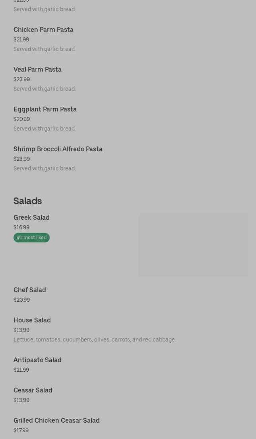Select Veal Parm Pasta menu item

tap(37, 70)
